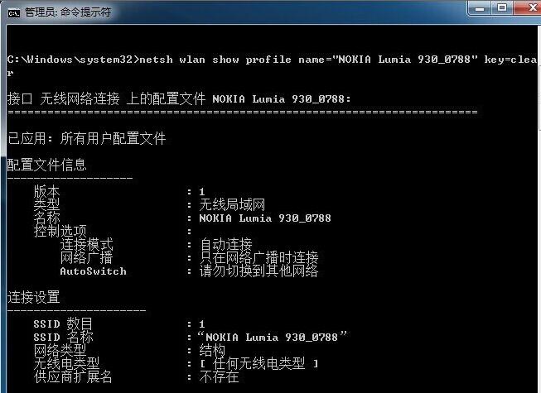Screen dimensions: 541x393
Task: Minimize the Command Prompt window
Action: pyautogui.click(x=479, y=8)
